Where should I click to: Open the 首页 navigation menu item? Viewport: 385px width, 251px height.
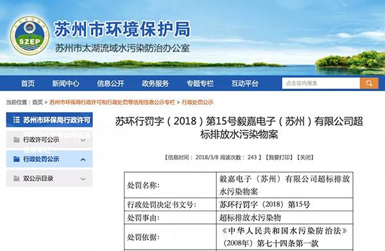click(28, 83)
